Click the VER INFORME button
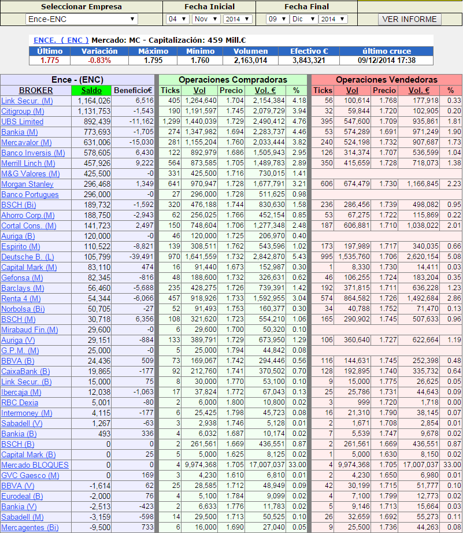The height and width of the screenshot is (533, 463). (410, 20)
